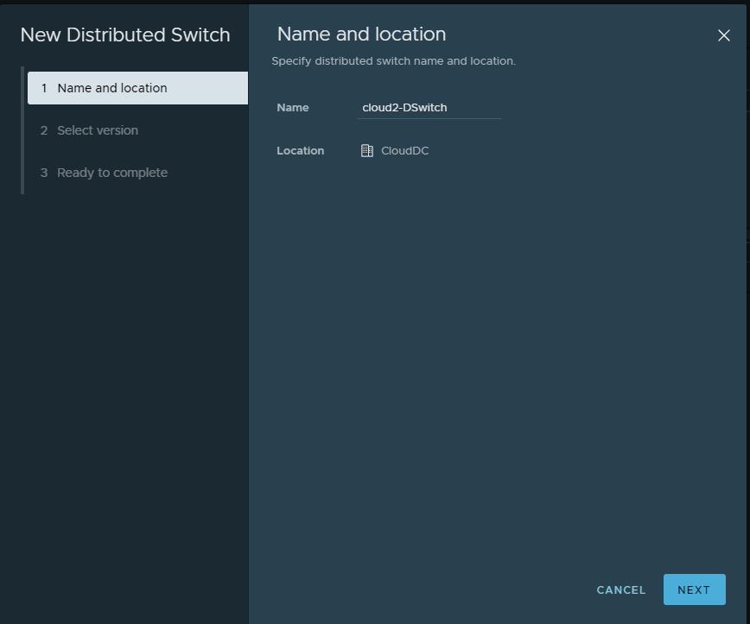Click the Location label
Viewport: 750px width, 624px height.
[301, 151]
